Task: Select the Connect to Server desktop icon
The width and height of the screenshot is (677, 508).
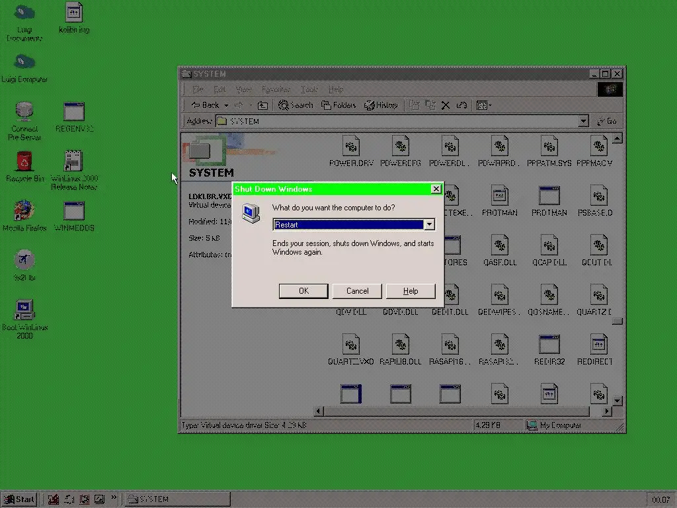Action: [24, 122]
